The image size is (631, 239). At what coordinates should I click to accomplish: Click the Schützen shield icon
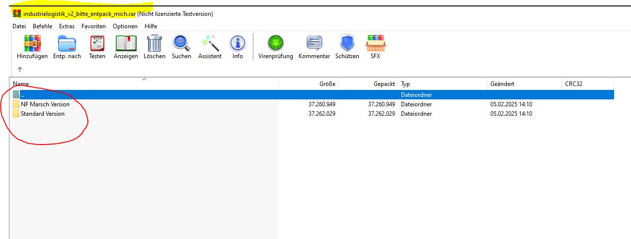[x=347, y=43]
